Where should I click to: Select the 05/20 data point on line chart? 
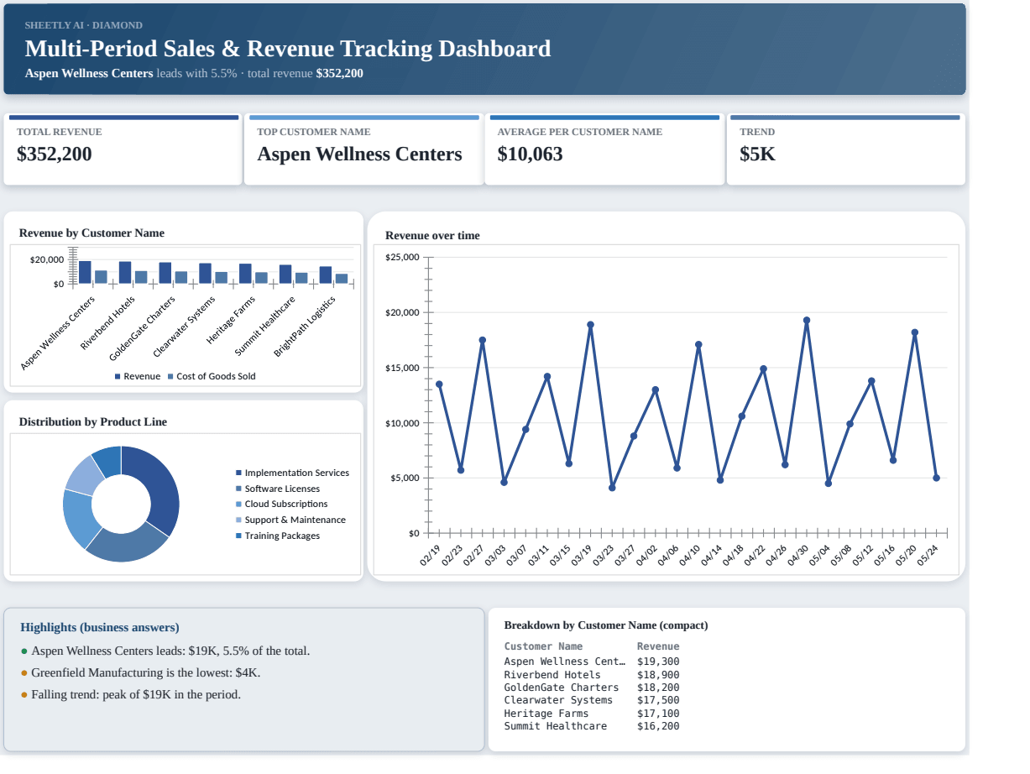pyautogui.click(x=915, y=332)
